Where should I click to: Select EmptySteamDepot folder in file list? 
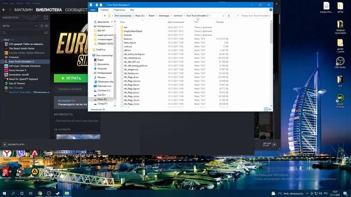pos(133,31)
